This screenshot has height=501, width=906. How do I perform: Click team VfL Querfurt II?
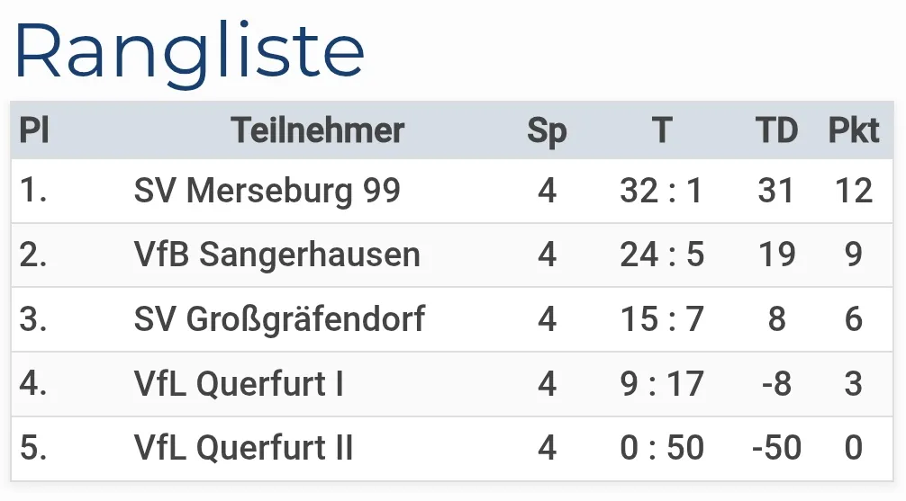tap(244, 448)
